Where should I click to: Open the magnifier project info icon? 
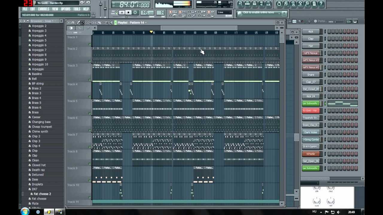[307, 4]
